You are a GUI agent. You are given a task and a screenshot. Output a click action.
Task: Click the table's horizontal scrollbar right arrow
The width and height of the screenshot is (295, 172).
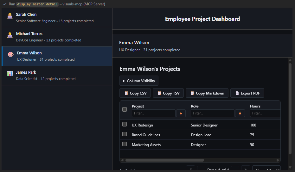pos(278,160)
